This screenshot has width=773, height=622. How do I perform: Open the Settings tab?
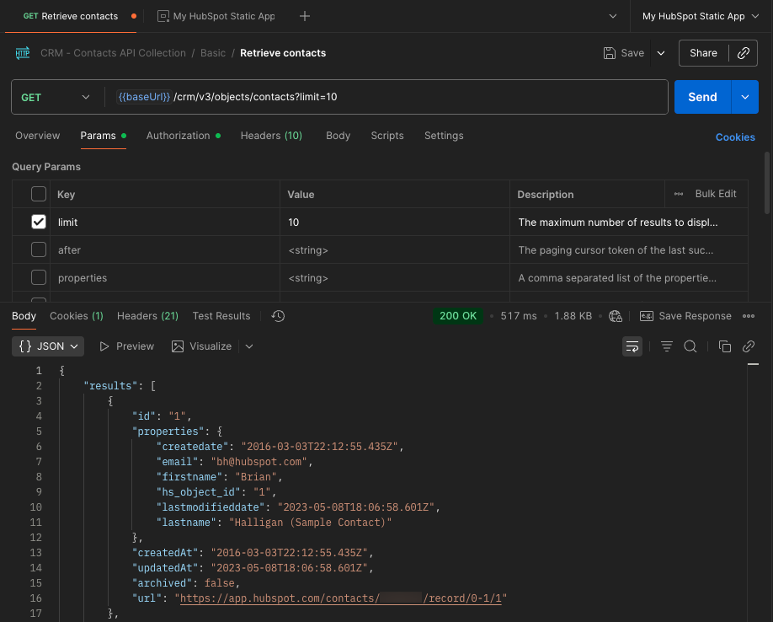pyautogui.click(x=444, y=136)
